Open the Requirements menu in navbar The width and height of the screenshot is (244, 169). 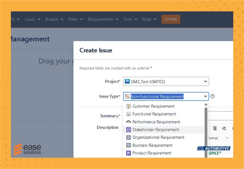click(x=103, y=19)
